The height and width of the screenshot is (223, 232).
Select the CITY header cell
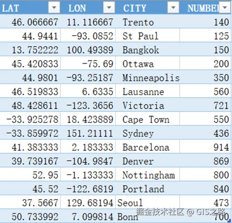coord(148,8)
